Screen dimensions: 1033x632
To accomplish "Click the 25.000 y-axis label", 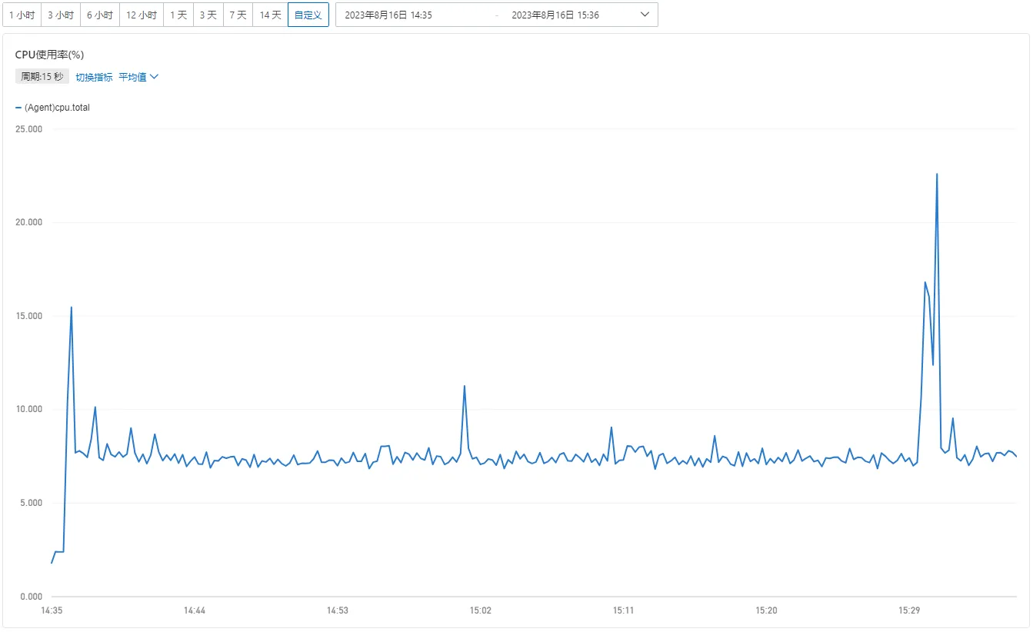I will [x=30, y=129].
